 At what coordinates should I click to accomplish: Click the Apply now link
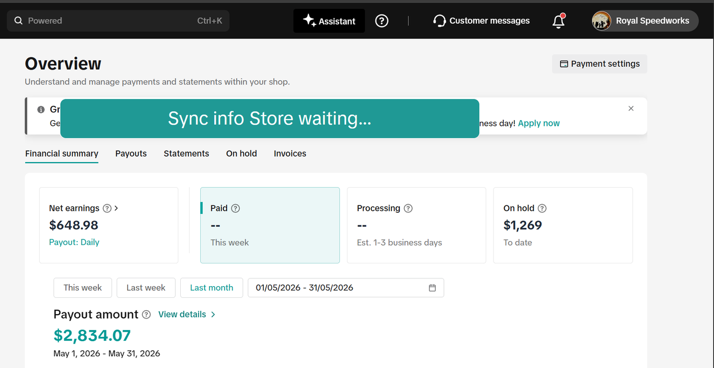tap(539, 123)
